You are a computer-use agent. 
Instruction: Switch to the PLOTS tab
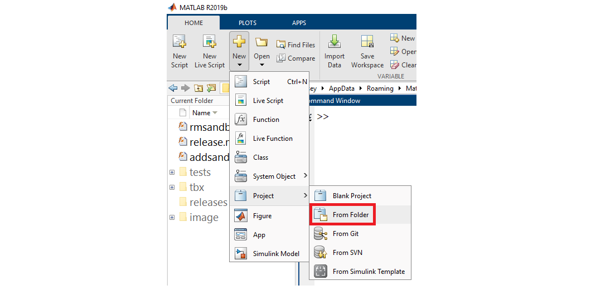pyautogui.click(x=248, y=23)
